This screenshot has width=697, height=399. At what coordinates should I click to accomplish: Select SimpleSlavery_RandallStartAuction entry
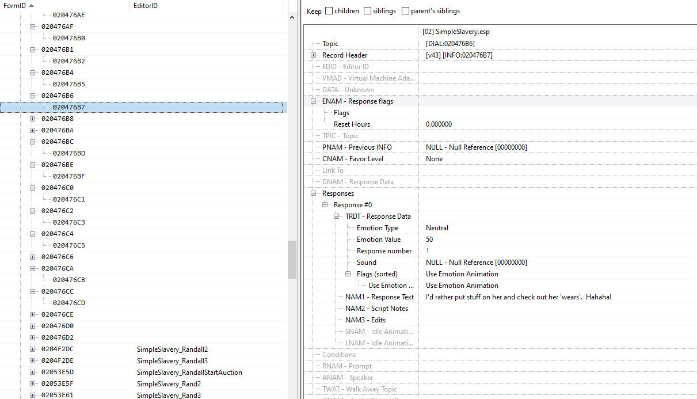(189, 372)
